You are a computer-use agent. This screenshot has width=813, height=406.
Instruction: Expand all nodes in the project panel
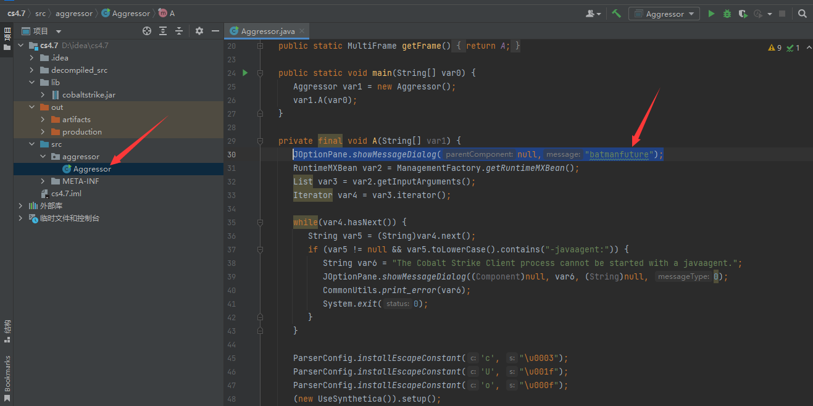pos(163,31)
